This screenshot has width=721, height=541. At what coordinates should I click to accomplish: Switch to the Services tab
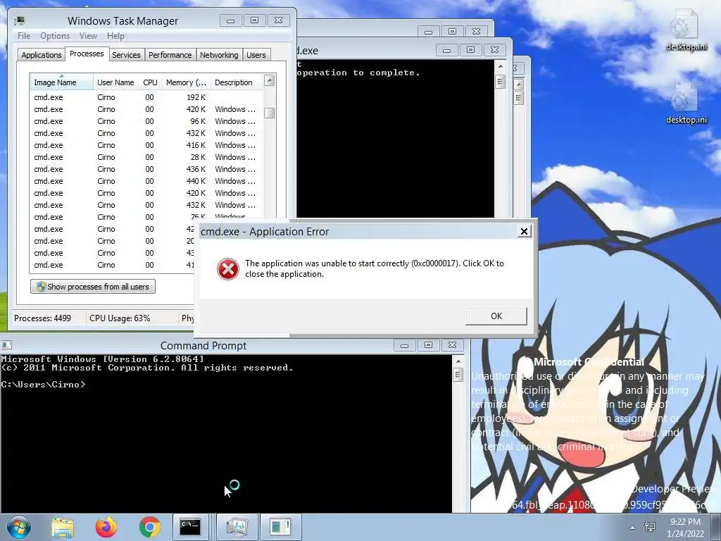click(126, 55)
